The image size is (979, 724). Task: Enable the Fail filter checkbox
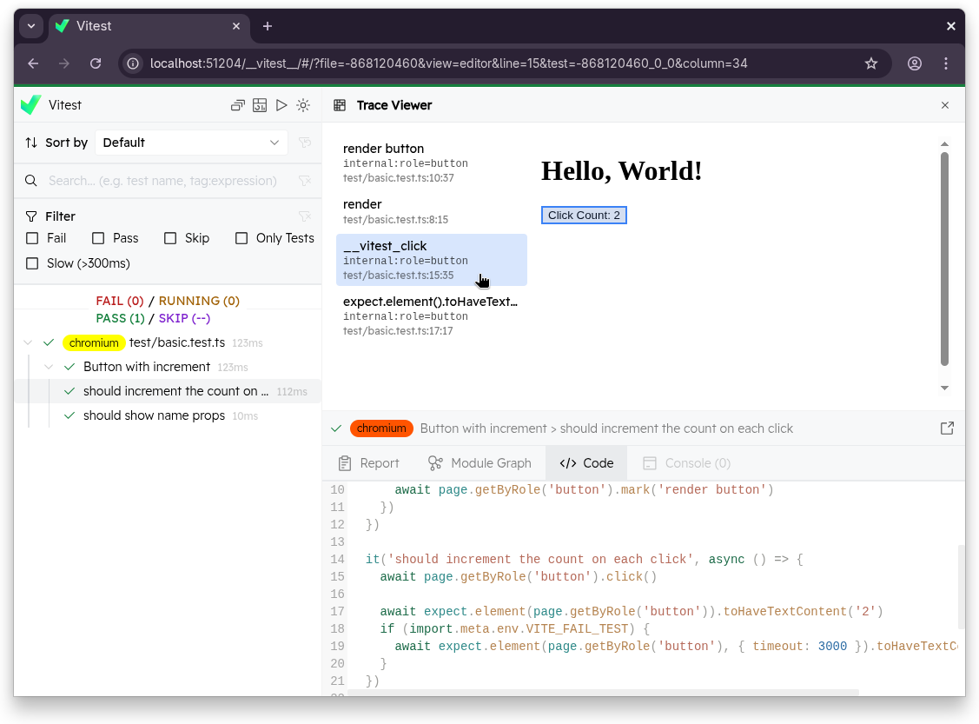coord(32,237)
